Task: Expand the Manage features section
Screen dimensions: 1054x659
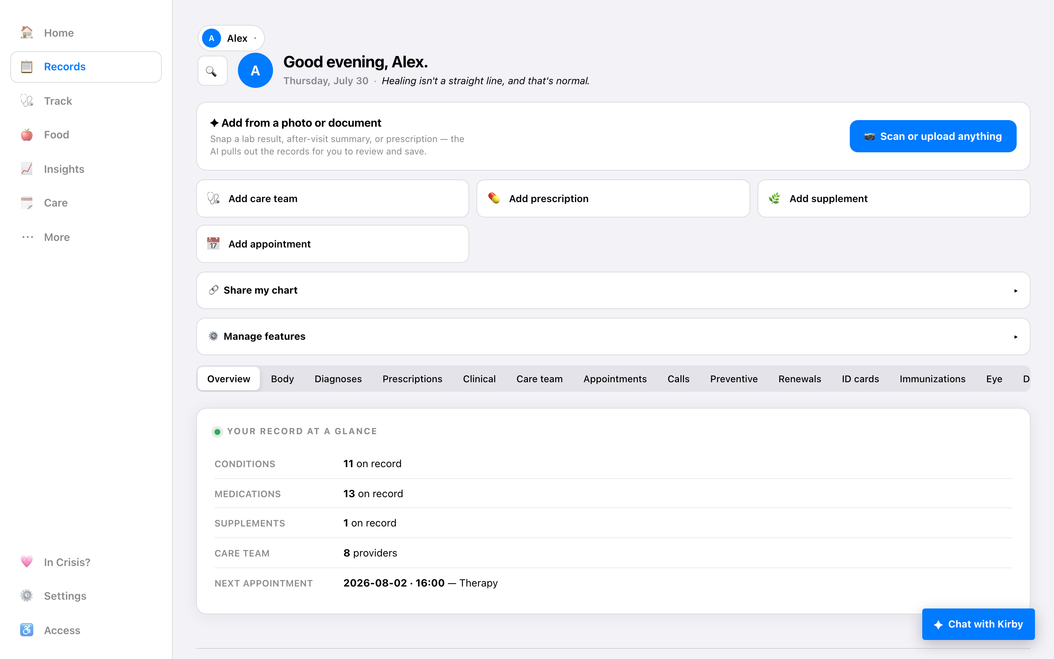Action: pos(613,336)
